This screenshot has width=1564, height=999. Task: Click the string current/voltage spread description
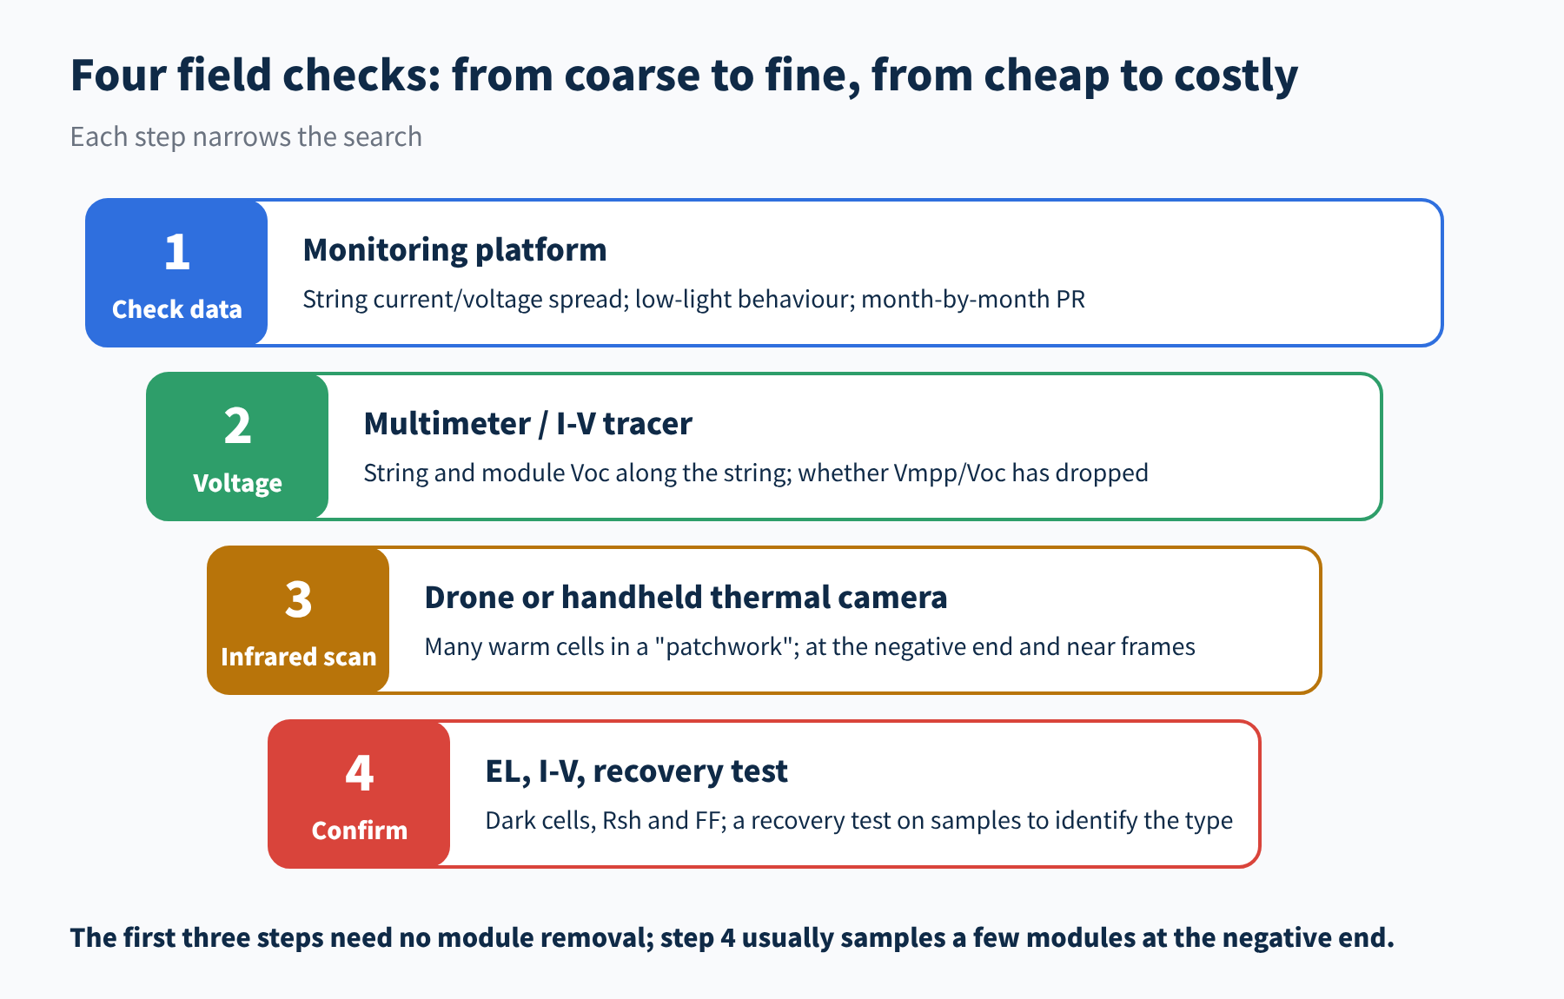(x=693, y=299)
